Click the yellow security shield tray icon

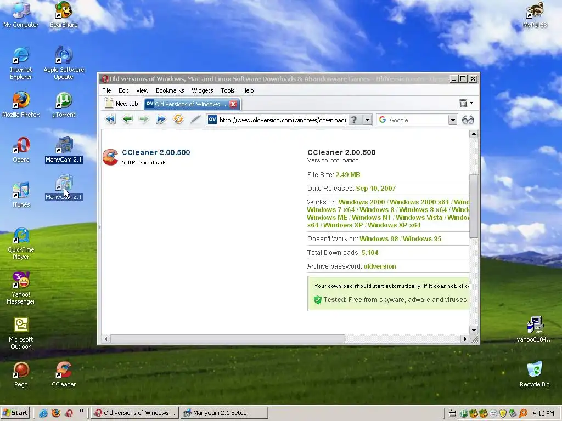(503, 413)
